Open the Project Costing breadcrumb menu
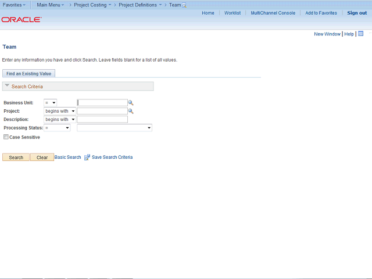Viewport: 372px width, 279px height. (x=92, y=5)
